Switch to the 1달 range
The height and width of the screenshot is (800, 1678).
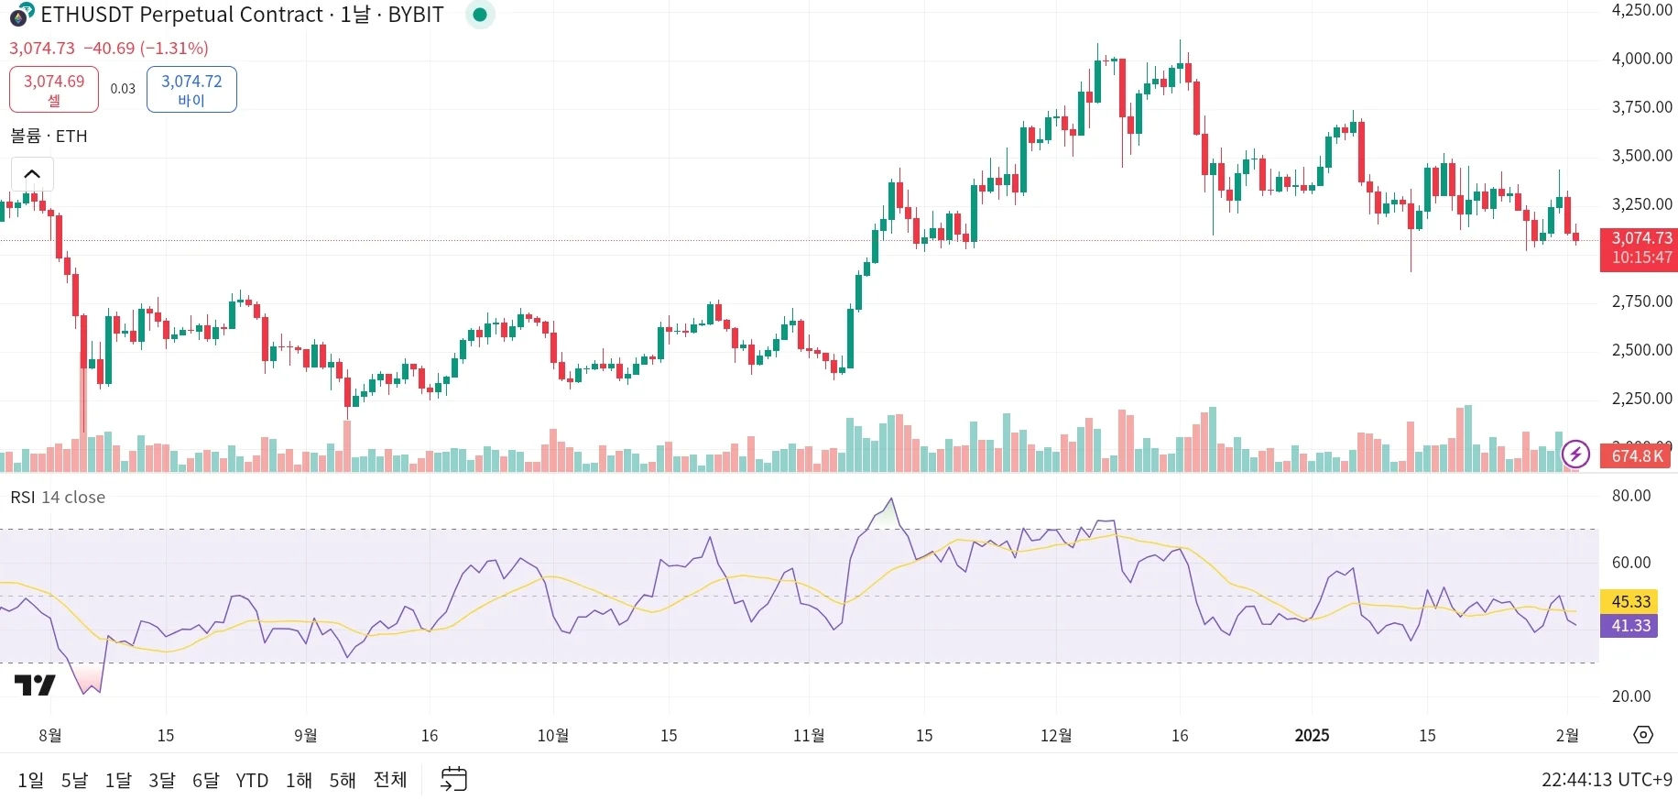pyautogui.click(x=118, y=780)
